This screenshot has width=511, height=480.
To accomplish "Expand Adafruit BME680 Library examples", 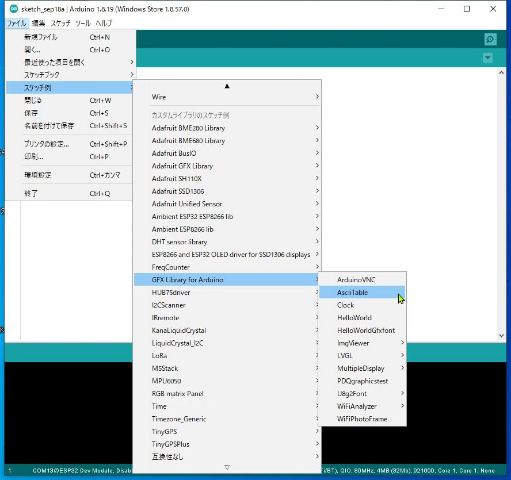I will pyautogui.click(x=227, y=141).
